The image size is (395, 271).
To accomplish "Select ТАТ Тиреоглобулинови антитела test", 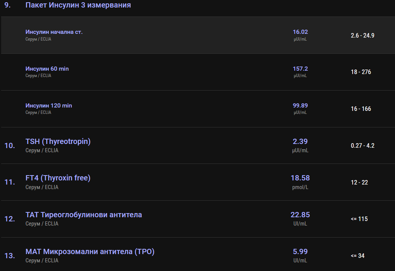I will click(x=83, y=215).
